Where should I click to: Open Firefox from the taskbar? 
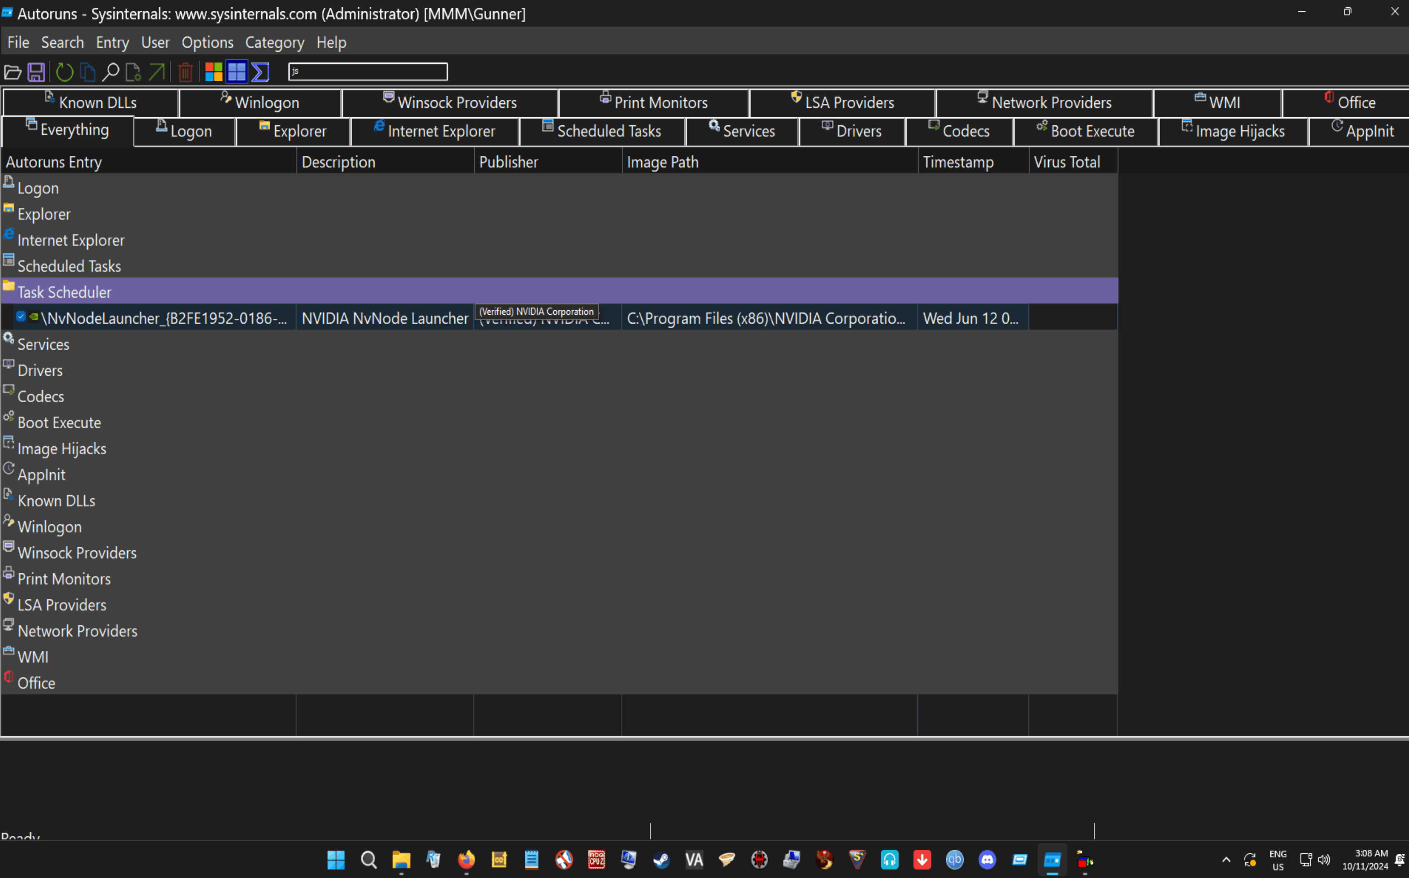coord(466,859)
